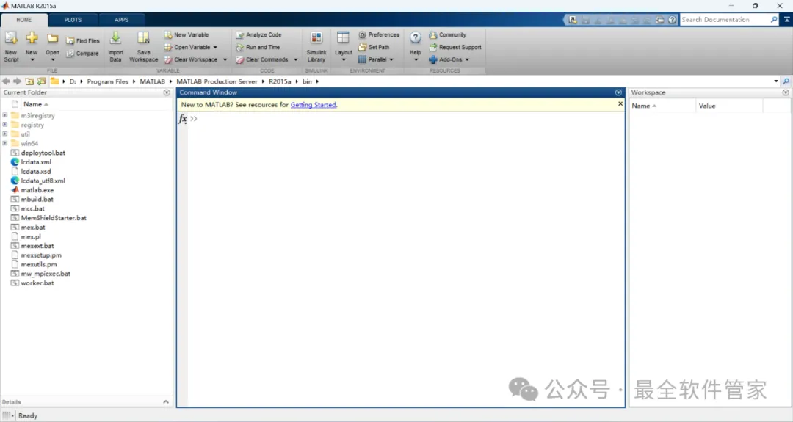Select the matlab.exe file
Image resolution: width=793 pixels, height=422 pixels.
point(37,190)
